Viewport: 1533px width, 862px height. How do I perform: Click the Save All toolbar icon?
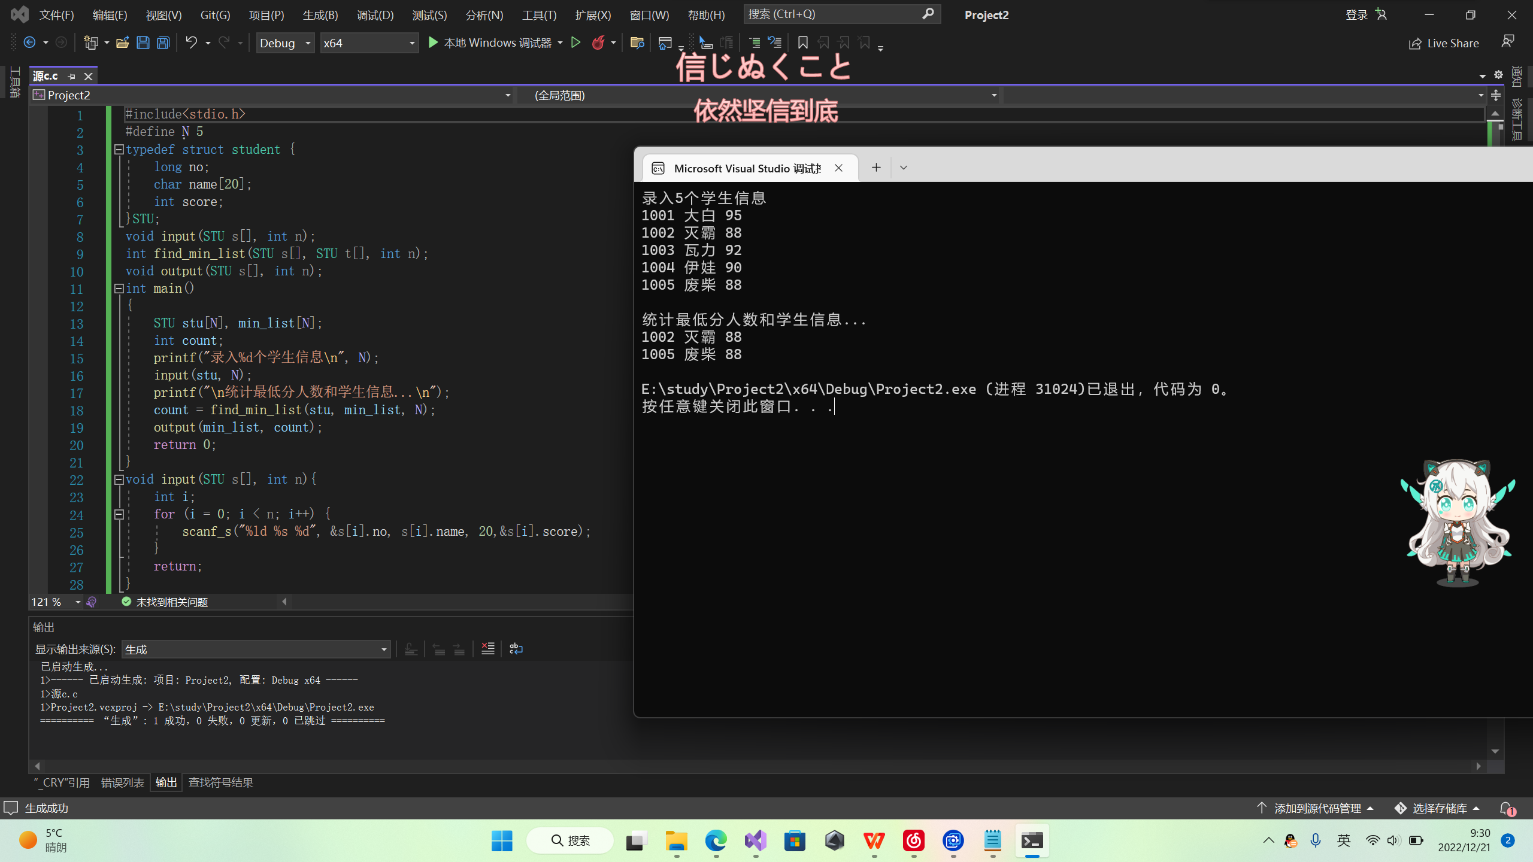click(163, 43)
